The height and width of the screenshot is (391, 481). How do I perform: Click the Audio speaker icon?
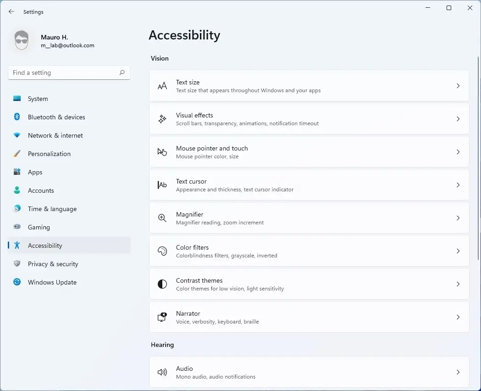pos(162,372)
